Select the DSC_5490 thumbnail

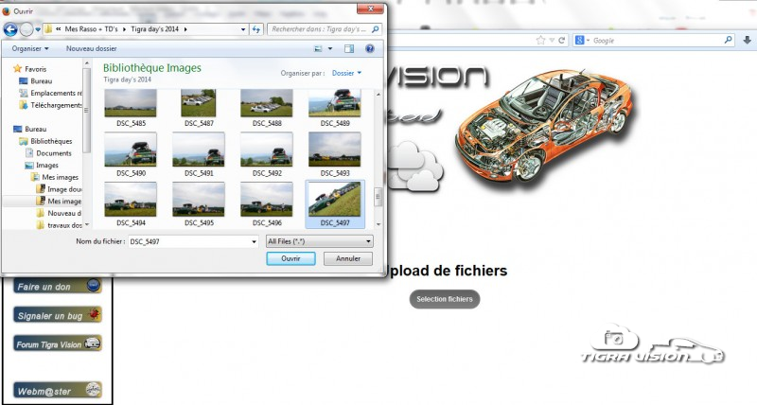(x=130, y=150)
